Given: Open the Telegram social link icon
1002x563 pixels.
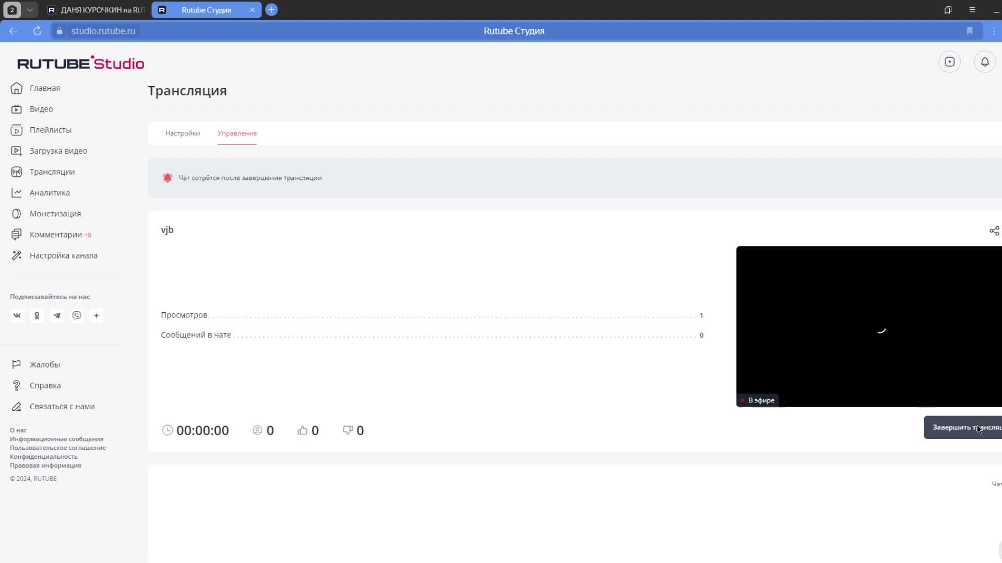Looking at the screenshot, I should coord(57,315).
